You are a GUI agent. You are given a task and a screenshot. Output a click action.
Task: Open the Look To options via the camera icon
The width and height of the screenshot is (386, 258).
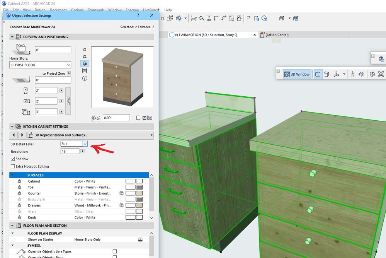372,74
